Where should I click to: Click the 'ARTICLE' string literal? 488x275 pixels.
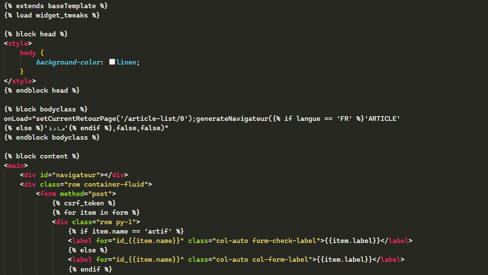pos(382,119)
